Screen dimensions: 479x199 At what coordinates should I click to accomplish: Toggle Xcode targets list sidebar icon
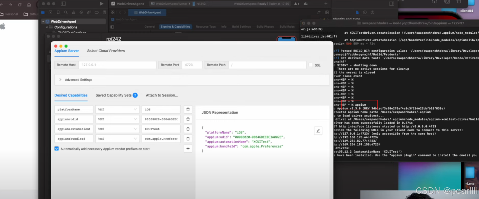(x=112, y=27)
